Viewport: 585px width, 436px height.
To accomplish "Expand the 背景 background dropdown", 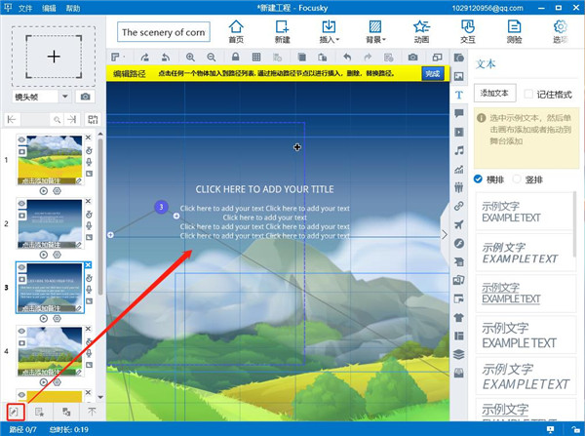I will click(375, 31).
